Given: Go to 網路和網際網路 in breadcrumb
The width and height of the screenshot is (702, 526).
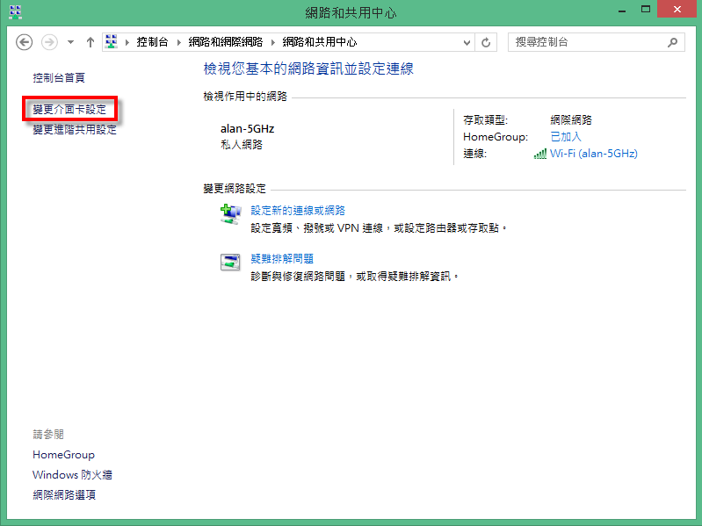Looking at the screenshot, I should (x=226, y=42).
